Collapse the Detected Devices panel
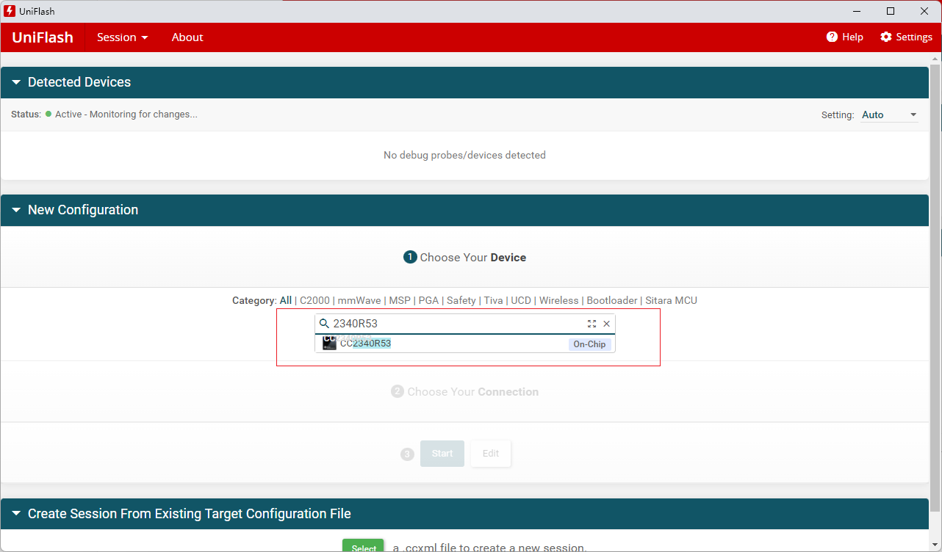The width and height of the screenshot is (942, 552). [x=16, y=82]
